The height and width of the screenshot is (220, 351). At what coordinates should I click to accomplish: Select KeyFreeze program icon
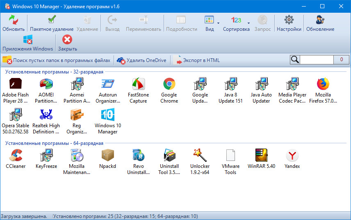click(46, 155)
